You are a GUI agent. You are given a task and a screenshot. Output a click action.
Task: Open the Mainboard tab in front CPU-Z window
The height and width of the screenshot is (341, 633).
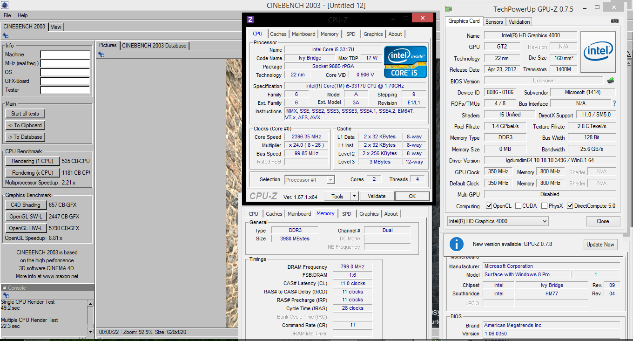[x=303, y=34]
